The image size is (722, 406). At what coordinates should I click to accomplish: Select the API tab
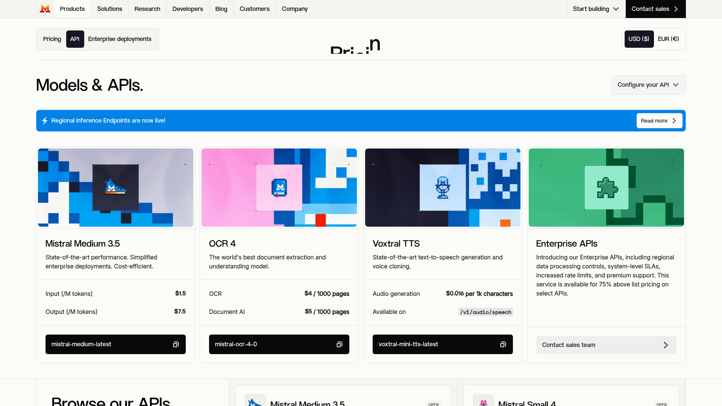75,39
